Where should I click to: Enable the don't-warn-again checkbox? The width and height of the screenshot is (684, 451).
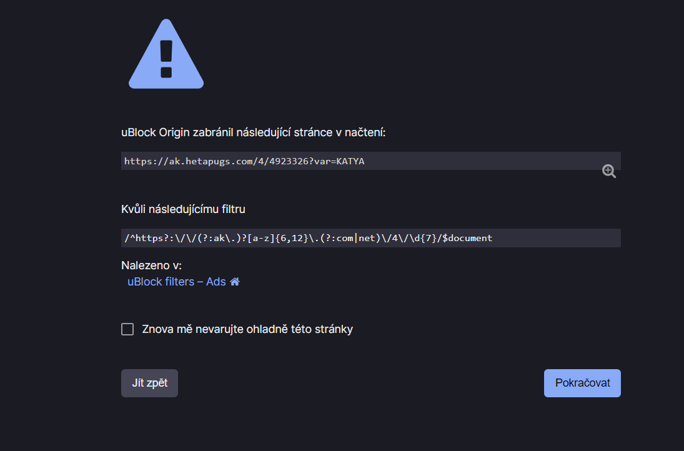point(127,329)
